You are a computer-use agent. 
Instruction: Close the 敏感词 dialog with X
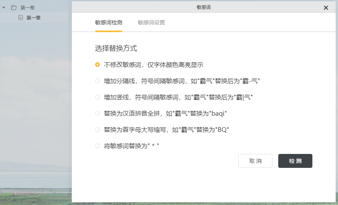tap(326, 8)
